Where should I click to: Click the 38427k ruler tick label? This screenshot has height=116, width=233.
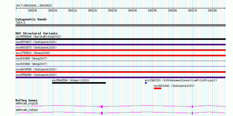pyautogui.click(x=192, y=10)
